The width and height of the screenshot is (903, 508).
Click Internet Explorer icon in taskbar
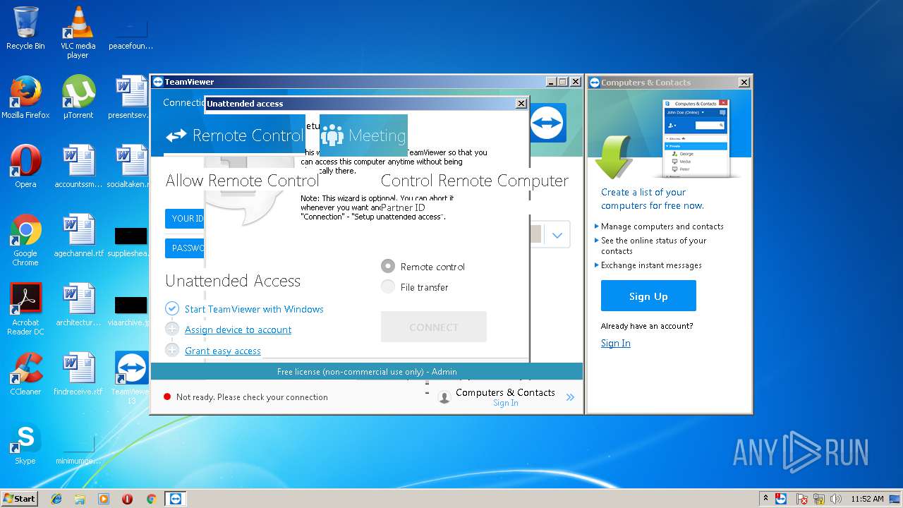[x=56, y=499]
